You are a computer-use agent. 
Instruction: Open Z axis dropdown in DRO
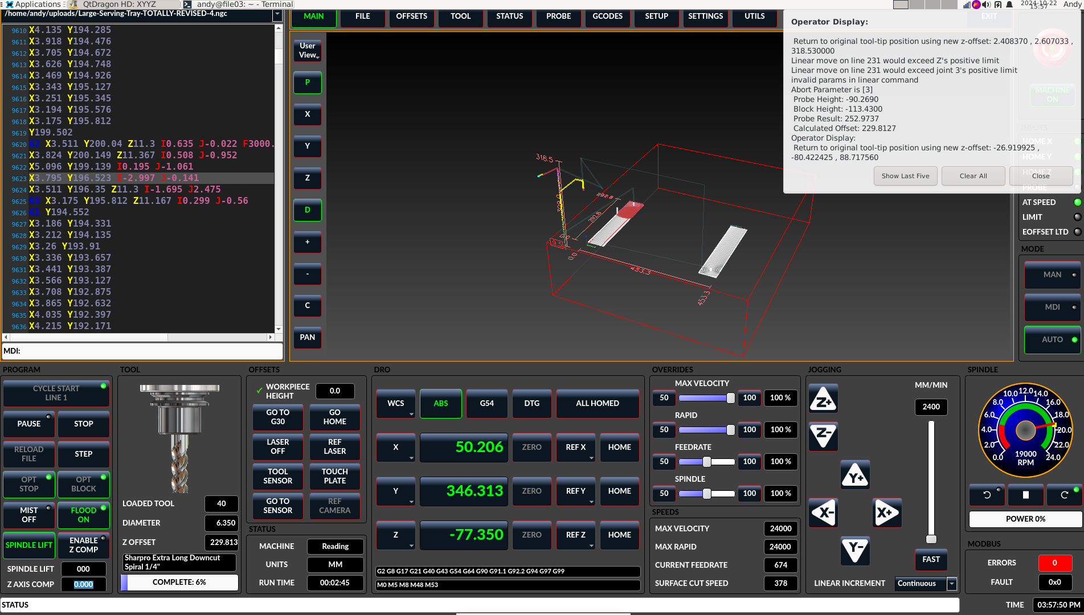pyautogui.click(x=395, y=535)
